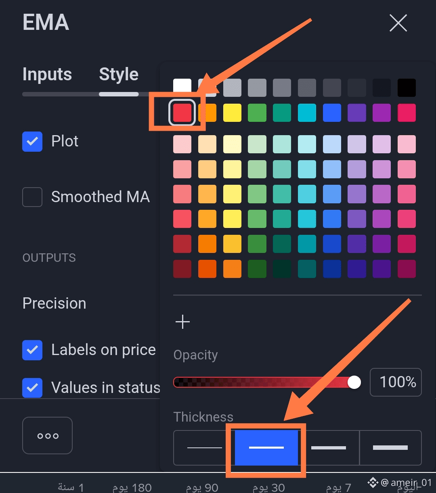
Task: Click the opacity slider handle
Action: click(x=354, y=382)
